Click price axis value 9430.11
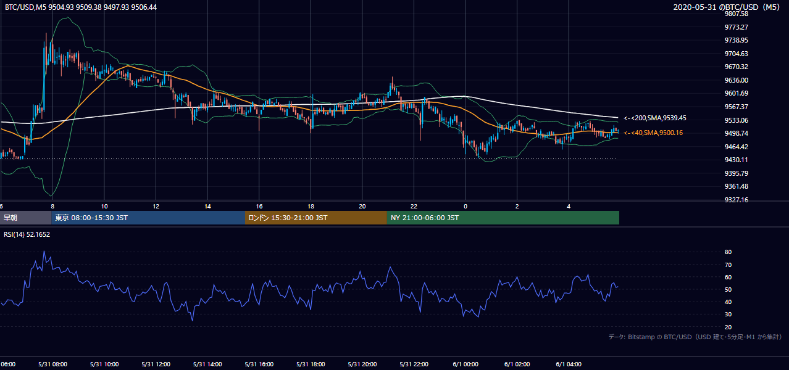 (x=737, y=160)
